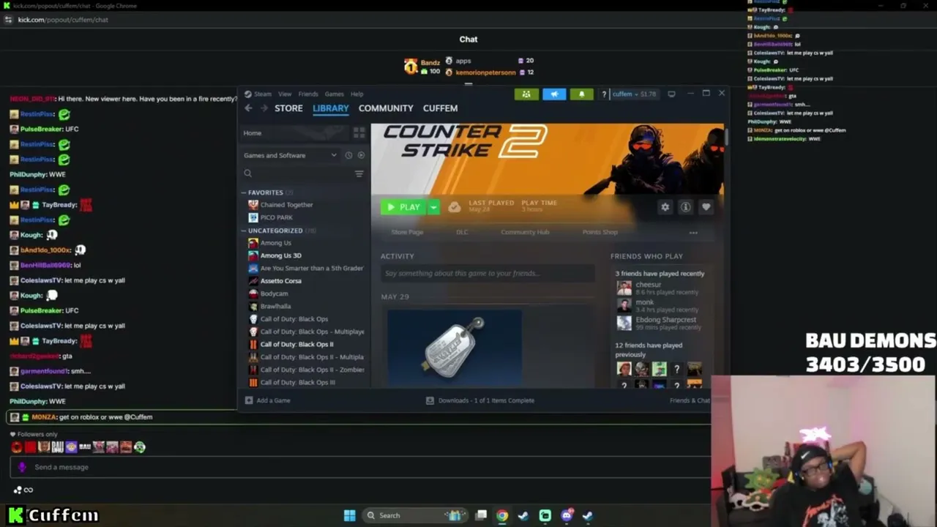This screenshot has width=937, height=527.
Task: Select PICO PARK in the library
Action: 276,217
